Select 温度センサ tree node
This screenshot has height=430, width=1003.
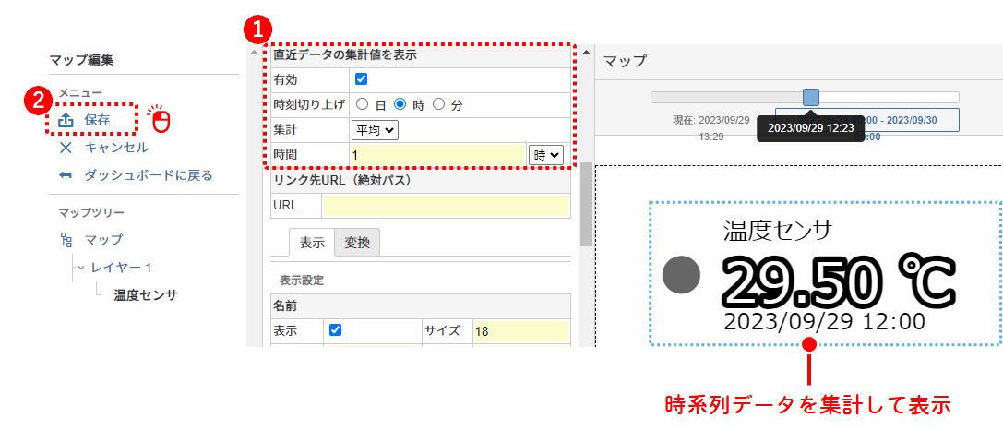click(x=145, y=295)
